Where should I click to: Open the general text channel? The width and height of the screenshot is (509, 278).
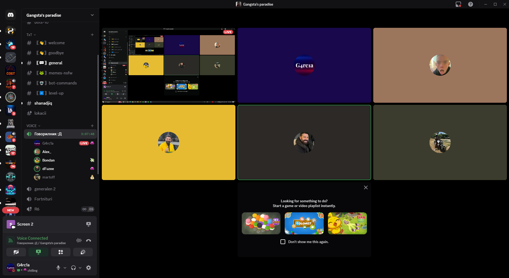coord(60,63)
